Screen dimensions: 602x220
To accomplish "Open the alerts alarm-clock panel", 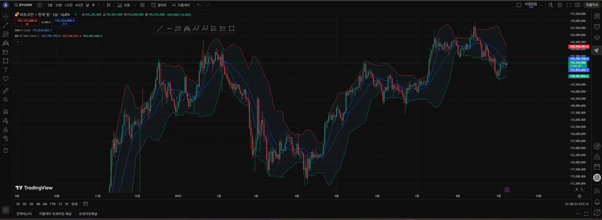I will [x=597, y=27].
